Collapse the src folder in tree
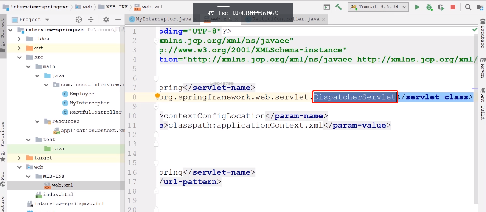The image size is (486, 212). click(x=20, y=57)
